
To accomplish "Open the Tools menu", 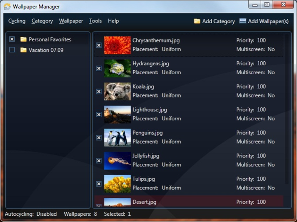I will (x=96, y=21).
